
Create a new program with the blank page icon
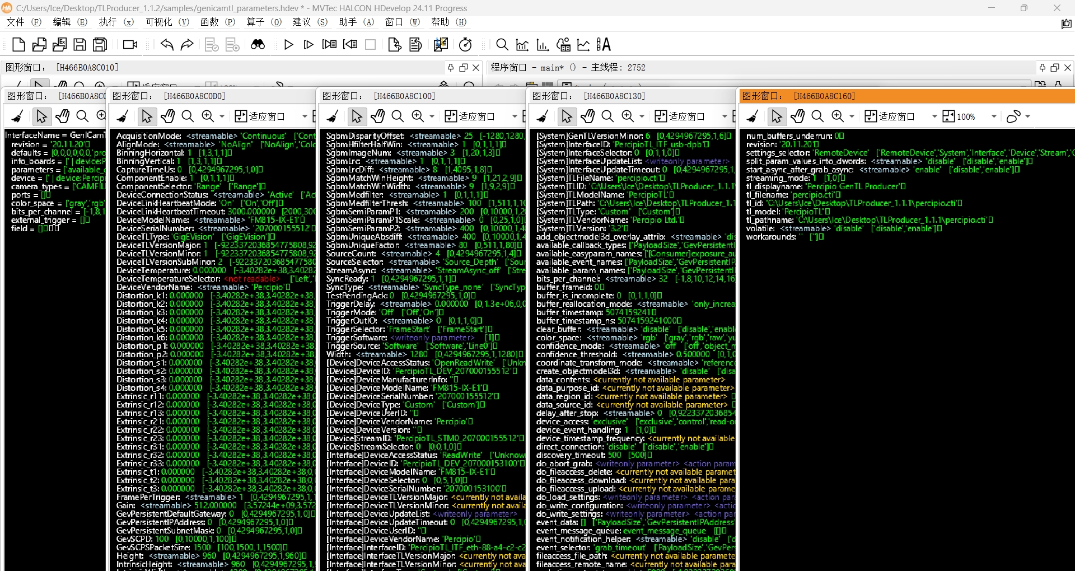point(18,45)
